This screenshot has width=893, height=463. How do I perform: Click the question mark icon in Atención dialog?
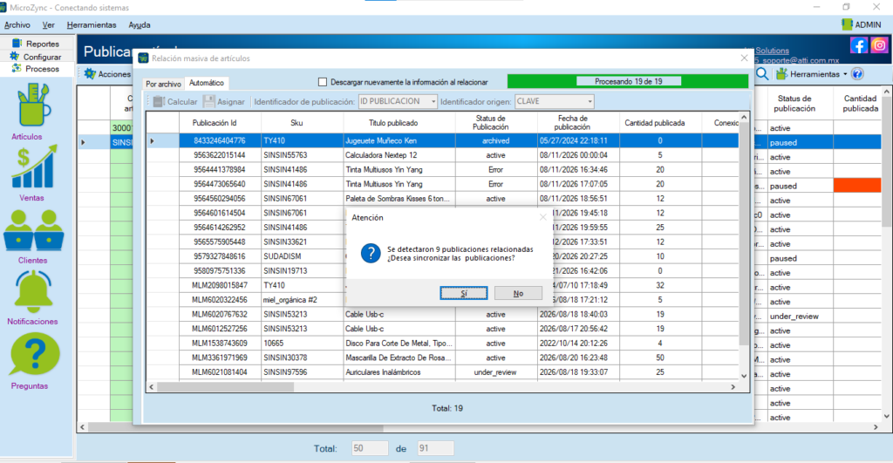[371, 254]
